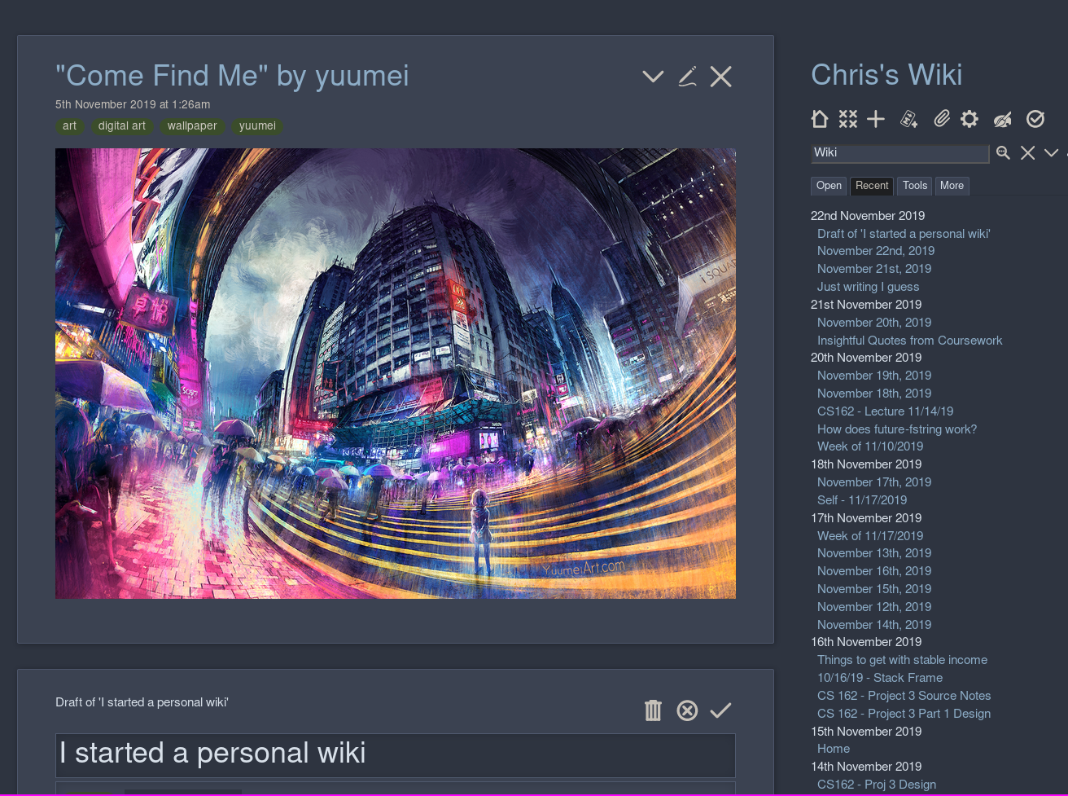Click the '5th November 2019 at 1:26am' timestamp
1068x796 pixels.
(133, 104)
